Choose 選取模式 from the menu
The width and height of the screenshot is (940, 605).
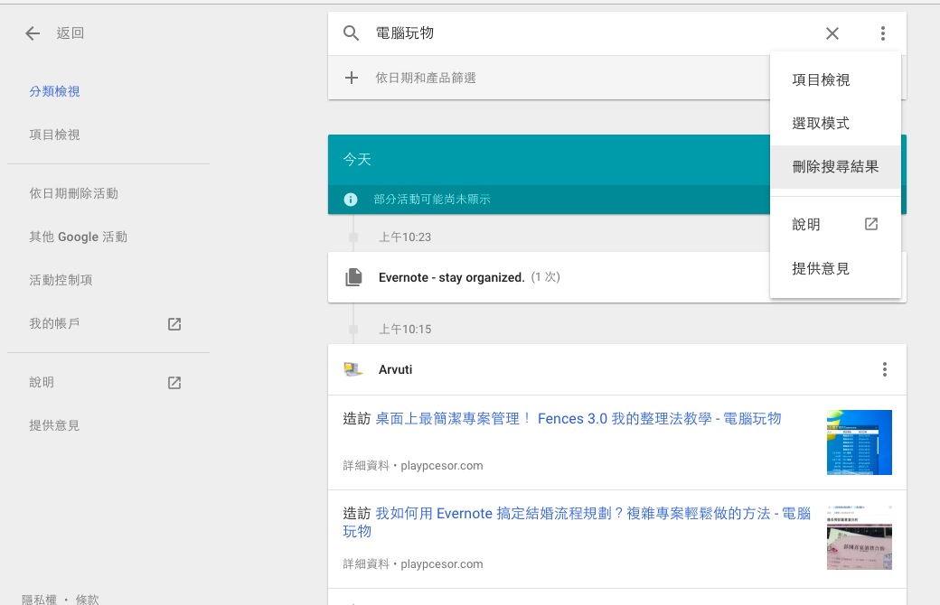836,124
